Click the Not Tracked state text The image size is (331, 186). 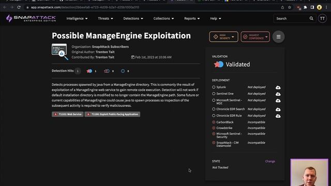coord(220,167)
